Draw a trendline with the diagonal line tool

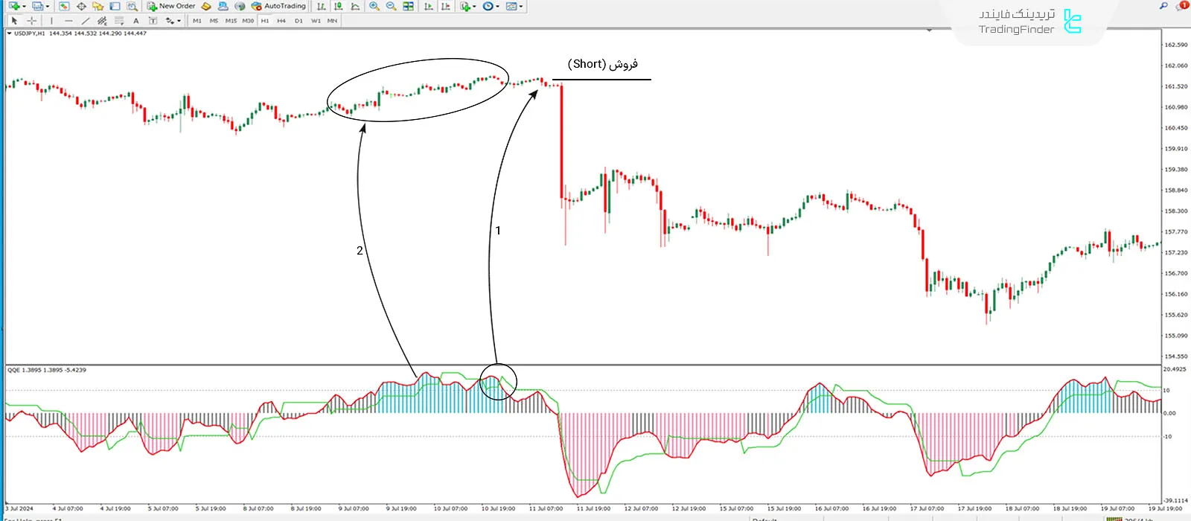pos(85,21)
